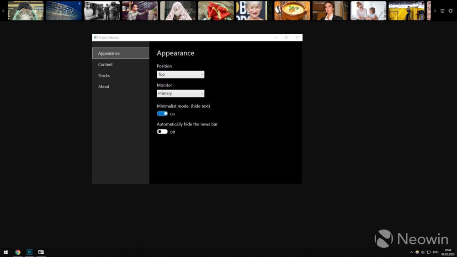Enable Automatically hide the news bar
The height and width of the screenshot is (257, 457).
tap(162, 131)
